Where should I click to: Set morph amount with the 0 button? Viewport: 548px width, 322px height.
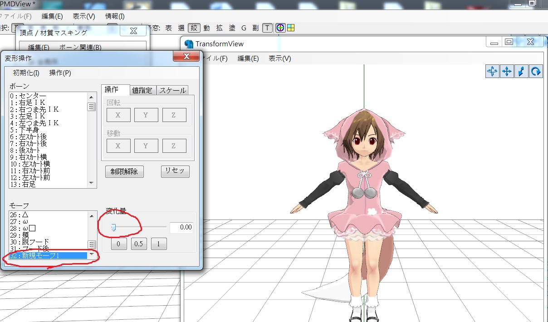[118, 244]
